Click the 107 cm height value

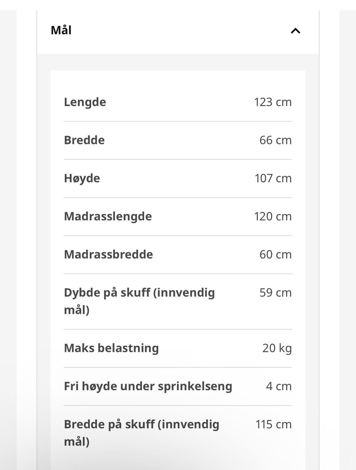point(273,178)
